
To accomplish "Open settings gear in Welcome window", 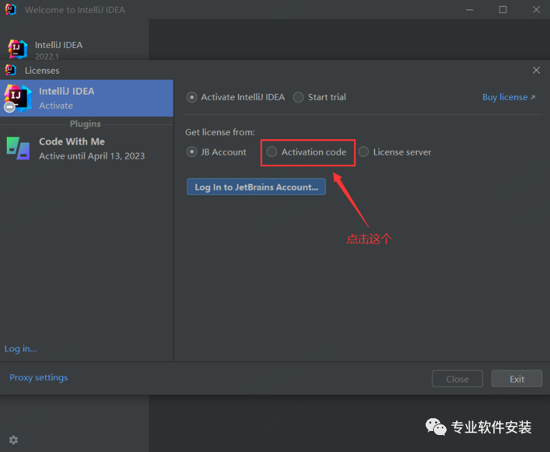I will [14, 440].
